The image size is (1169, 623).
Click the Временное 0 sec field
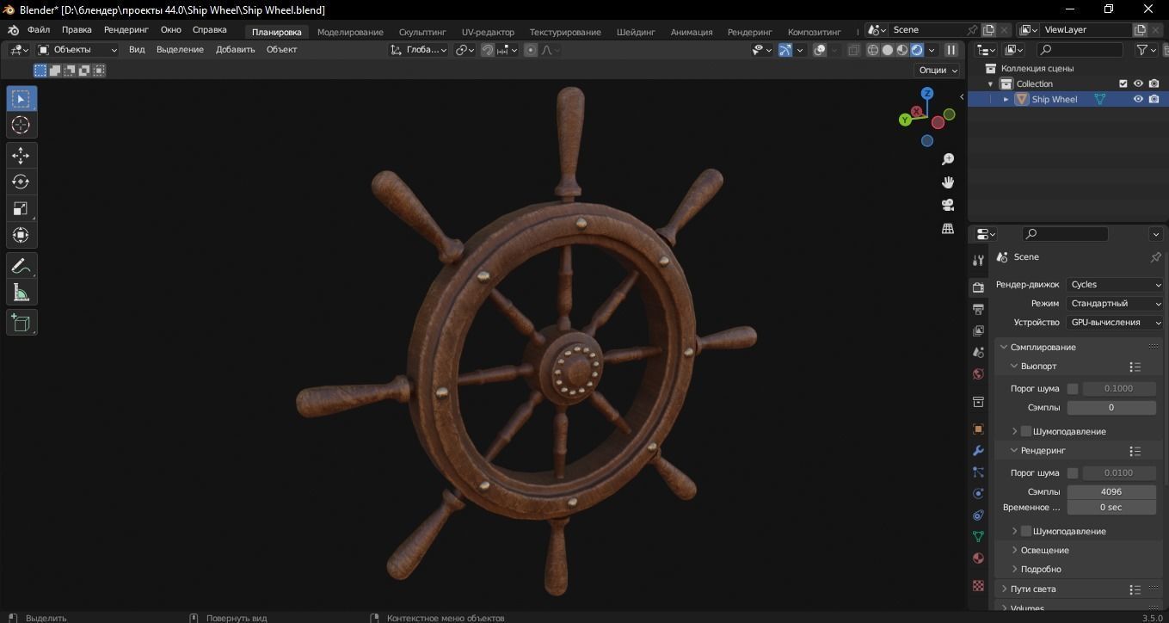[1111, 507]
